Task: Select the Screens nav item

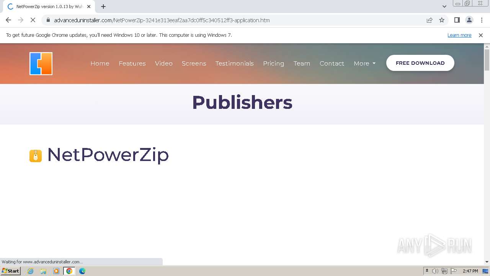Action: click(x=194, y=64)
